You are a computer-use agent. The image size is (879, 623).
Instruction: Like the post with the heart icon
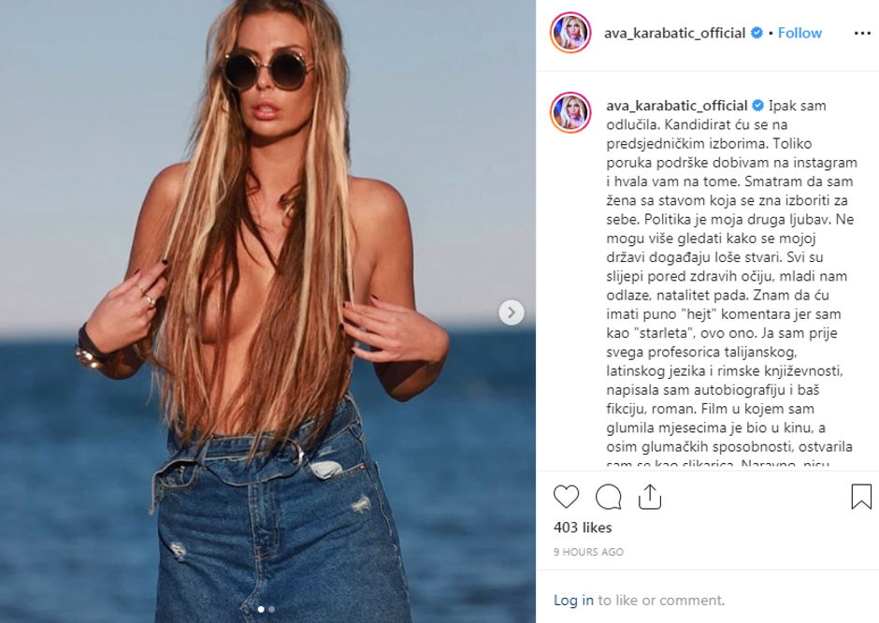(x=566, y=497)
